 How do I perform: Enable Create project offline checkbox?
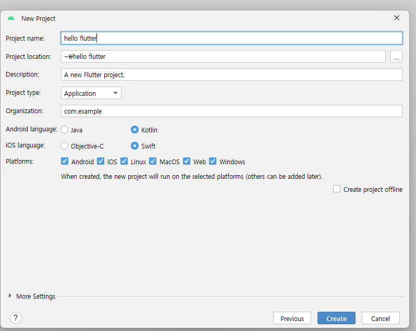[x=337, y=189]
